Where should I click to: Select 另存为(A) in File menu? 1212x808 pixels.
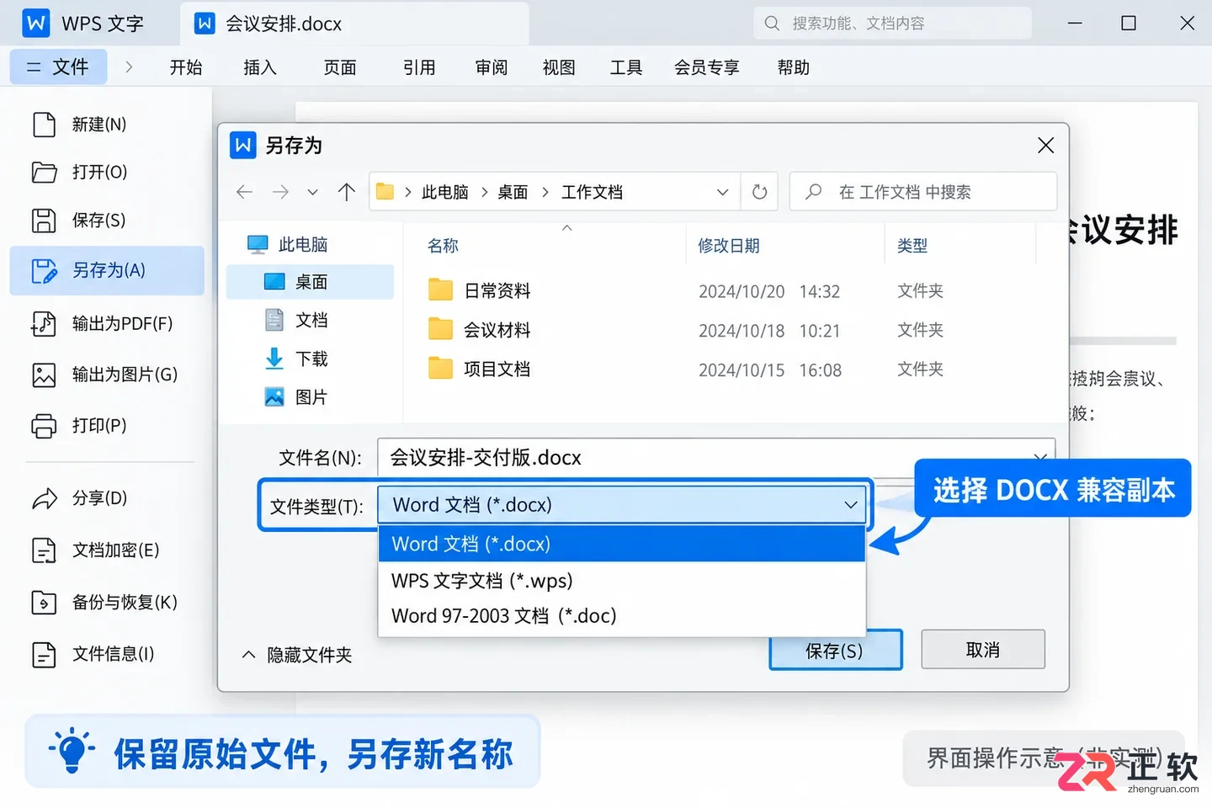click(x=107, y=271)
